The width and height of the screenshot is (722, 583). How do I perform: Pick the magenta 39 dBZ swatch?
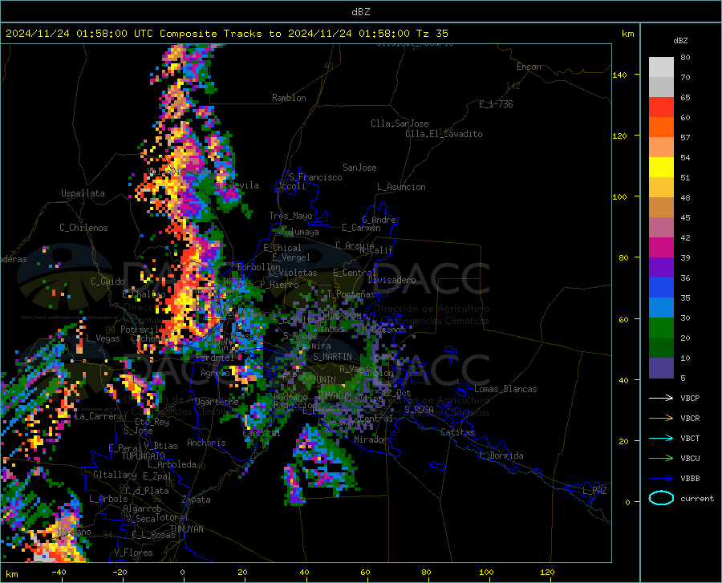(661, 248)
